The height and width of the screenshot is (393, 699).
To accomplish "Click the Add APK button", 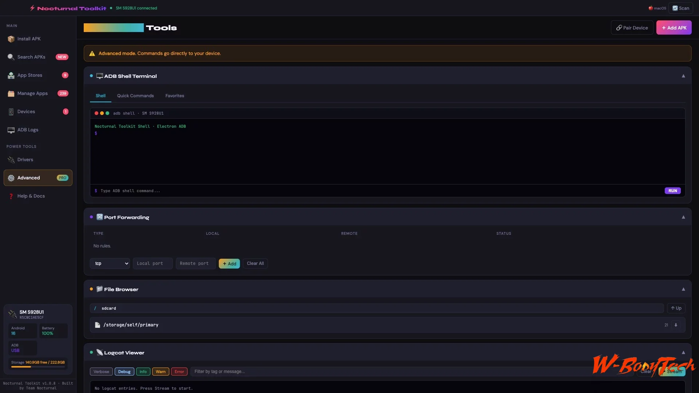I will [674, 28].
